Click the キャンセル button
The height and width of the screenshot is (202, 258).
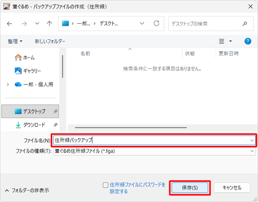(x=232, y=188)
